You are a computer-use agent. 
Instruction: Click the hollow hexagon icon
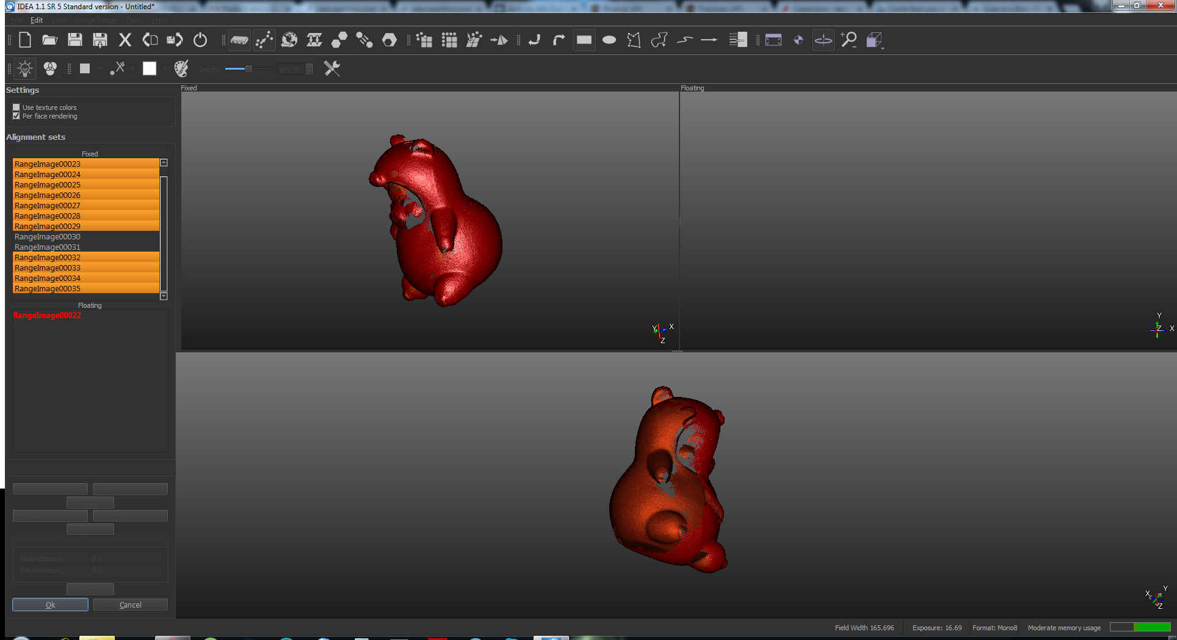click(389, 40)
